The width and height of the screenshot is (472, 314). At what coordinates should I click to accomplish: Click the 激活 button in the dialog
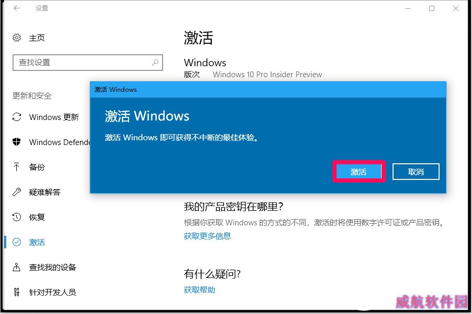pos(359,172)
